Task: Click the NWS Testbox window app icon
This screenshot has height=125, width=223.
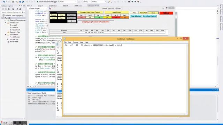Action: [50, 9]
